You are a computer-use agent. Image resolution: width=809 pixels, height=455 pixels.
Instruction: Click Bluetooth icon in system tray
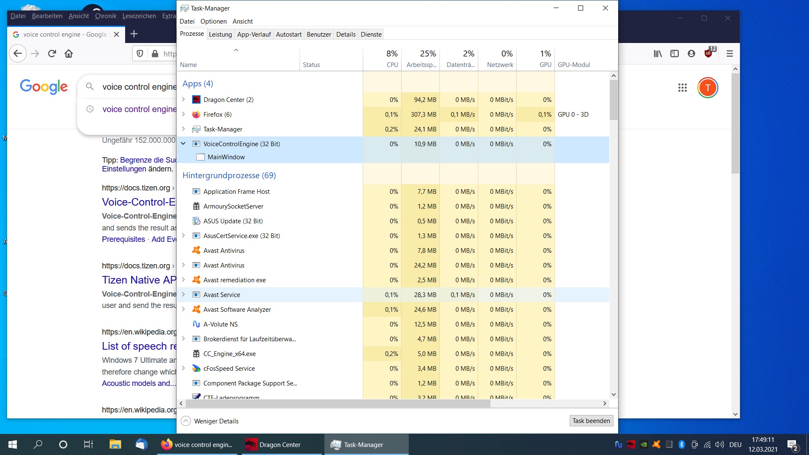pos(681,444)
